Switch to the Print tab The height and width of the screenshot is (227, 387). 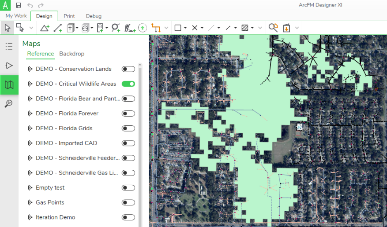[69, 16]
